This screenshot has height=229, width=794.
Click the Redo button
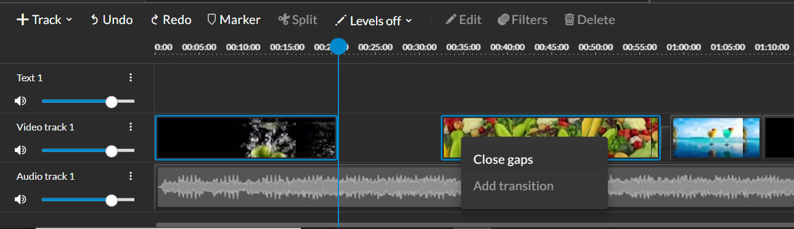[x=171, y=20]
